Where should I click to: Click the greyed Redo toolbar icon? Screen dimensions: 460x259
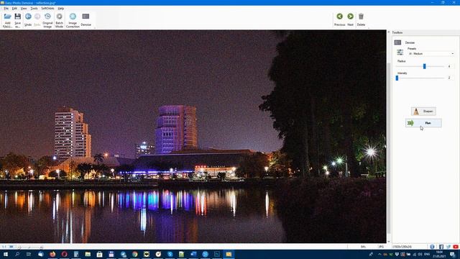coord(37,17)
